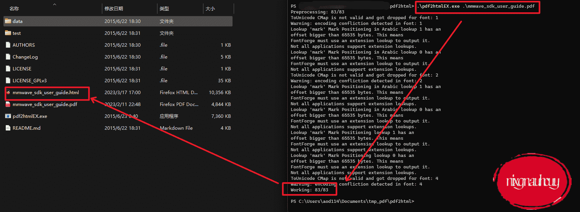Image resolution: width=580 pixels, height=212 pixels.
Task: Select the data folder icon
Action: (8, 21)
